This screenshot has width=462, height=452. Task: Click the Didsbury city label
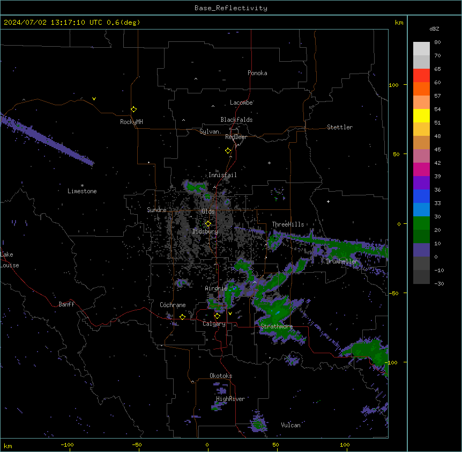click(x=205, y=231)
